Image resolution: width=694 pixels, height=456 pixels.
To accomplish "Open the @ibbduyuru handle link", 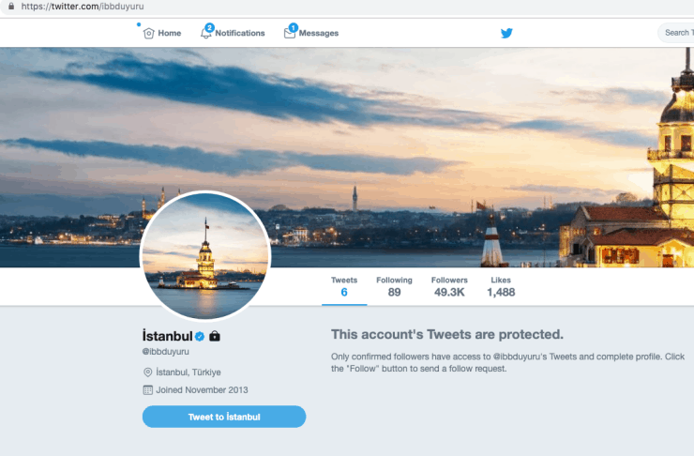I will click(166, 352).
